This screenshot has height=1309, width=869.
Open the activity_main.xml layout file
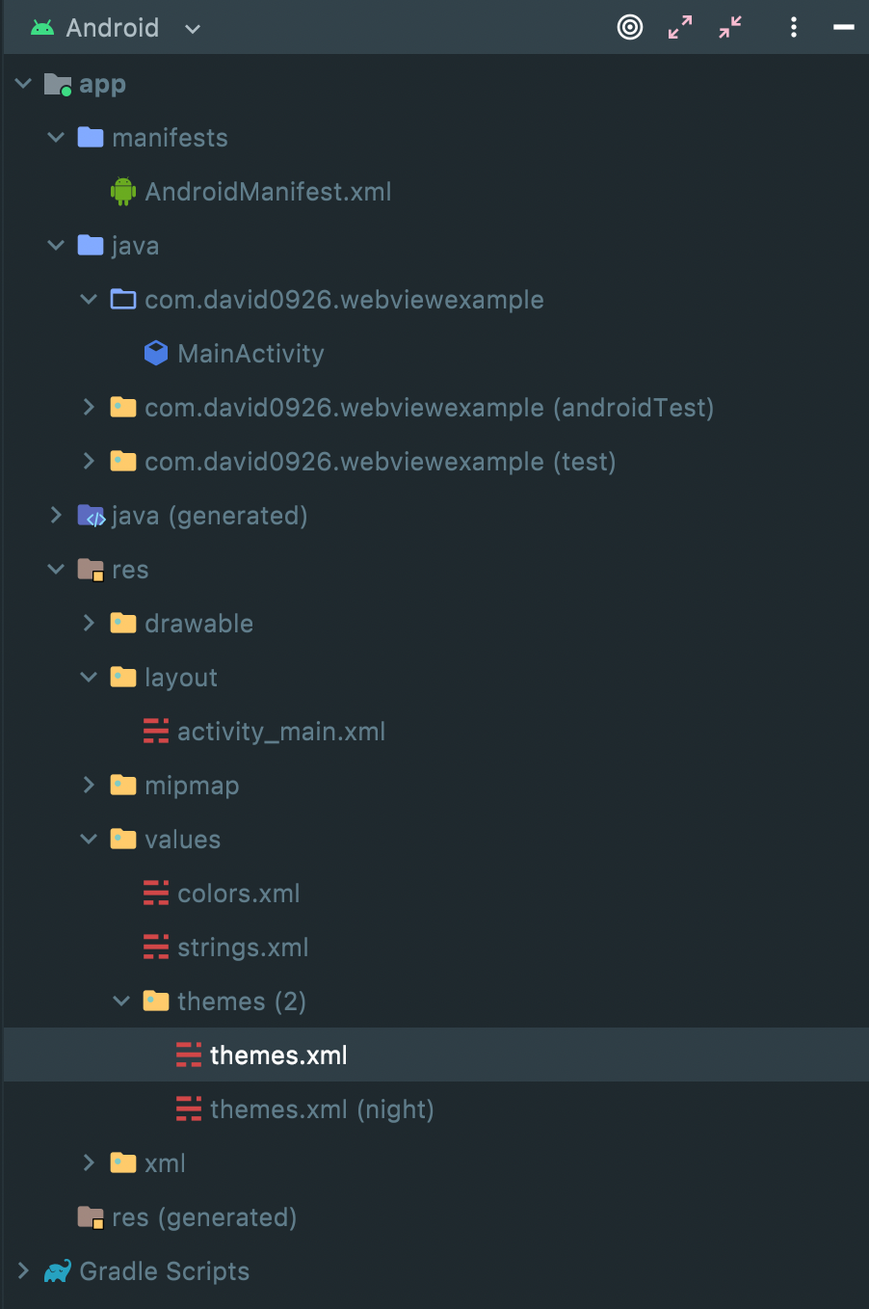[x=280, y=731]
